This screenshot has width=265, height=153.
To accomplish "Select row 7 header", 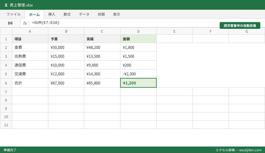I will [6, 92].
